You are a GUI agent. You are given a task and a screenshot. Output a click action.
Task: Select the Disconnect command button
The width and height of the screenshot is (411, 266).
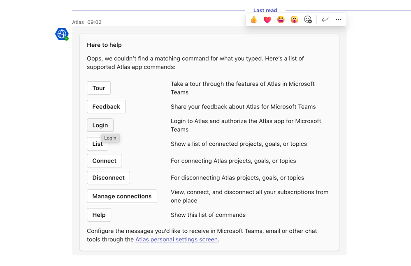pos(108,178)
